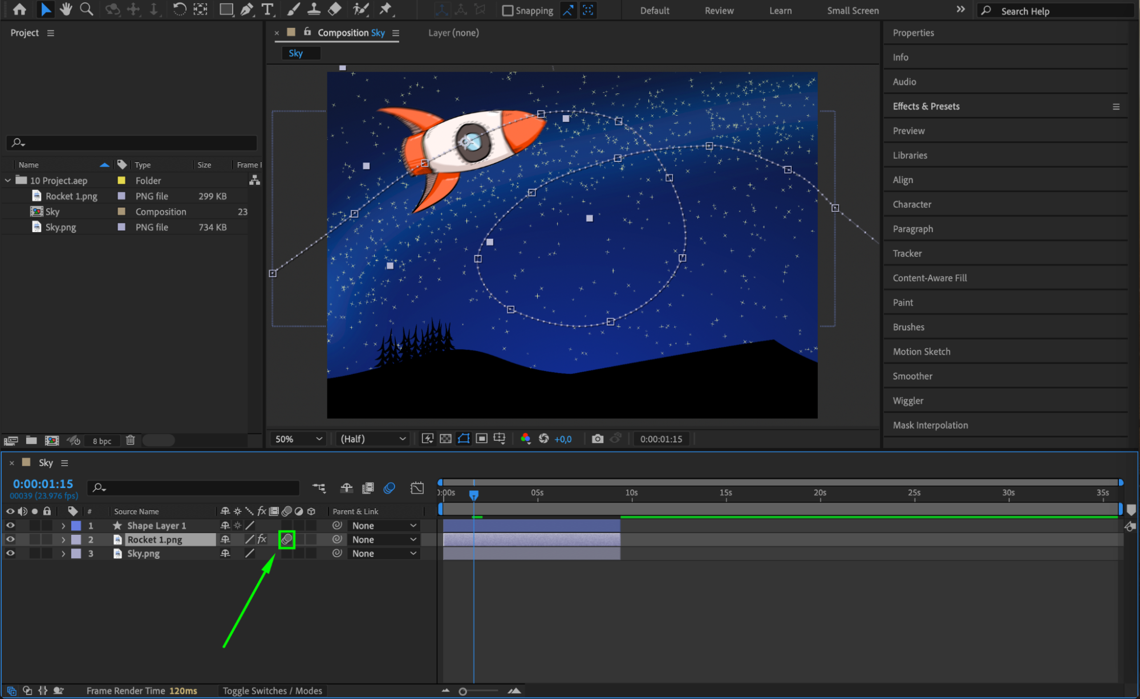Open the Wiggler panel
Viewport: 1140px width, 699px height.
click(x=907, y=400)
